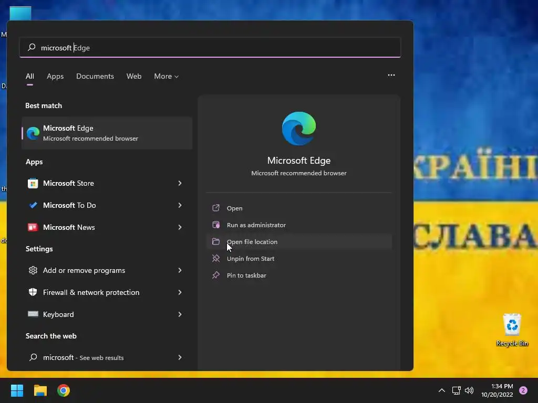The width and height of the screenshot is (538, 403).
Task: Choose Open from Edge actions
Action: pyautogui.click(x=299, y=208)
